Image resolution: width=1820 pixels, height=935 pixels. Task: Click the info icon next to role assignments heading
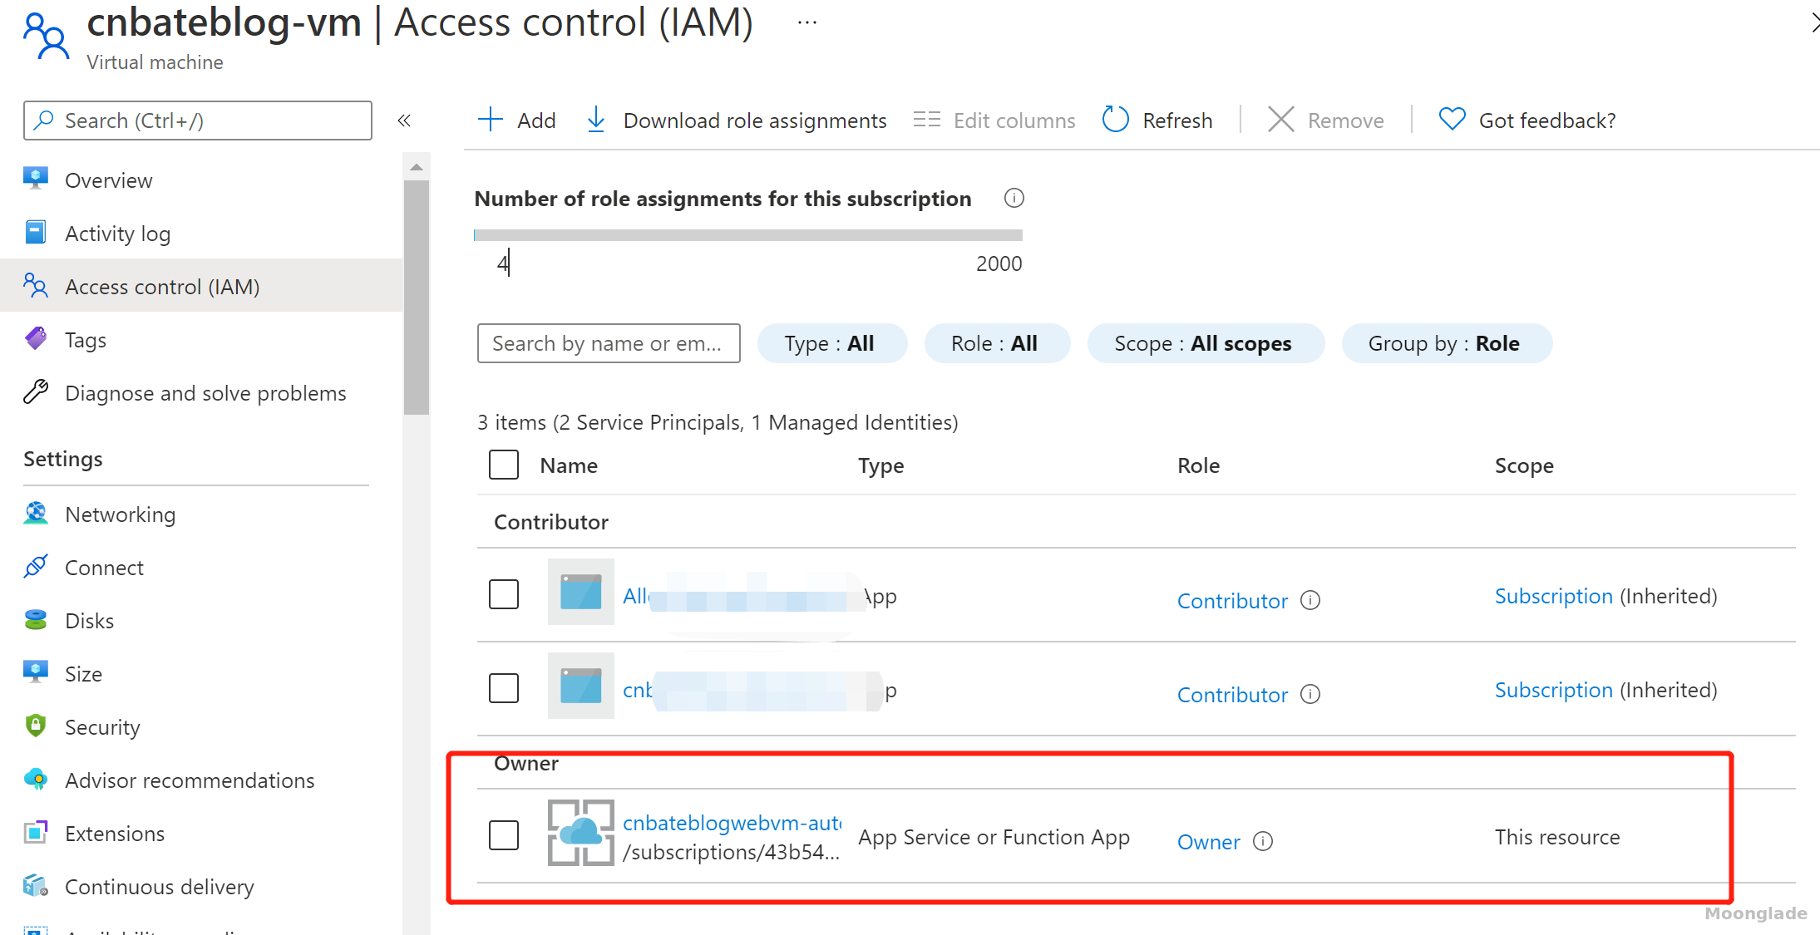coord(1014,199)
